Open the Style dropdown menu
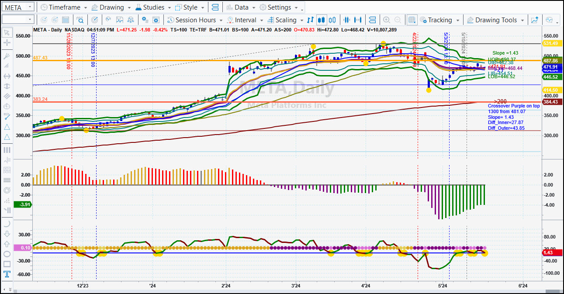564x294 pixels. [190, 7]
